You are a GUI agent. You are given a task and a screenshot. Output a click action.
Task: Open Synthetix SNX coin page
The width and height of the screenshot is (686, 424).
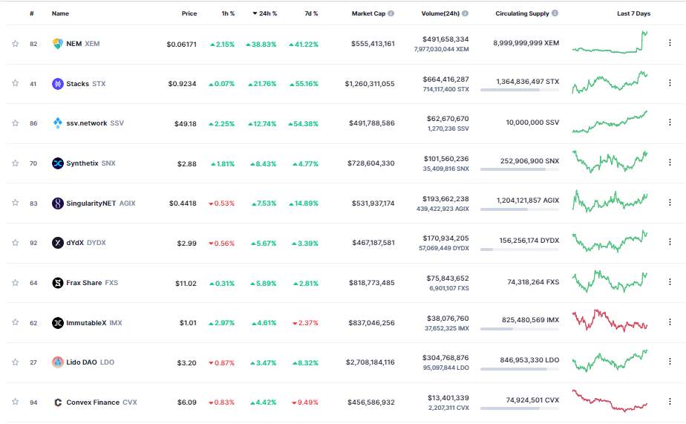coord(91,163)
